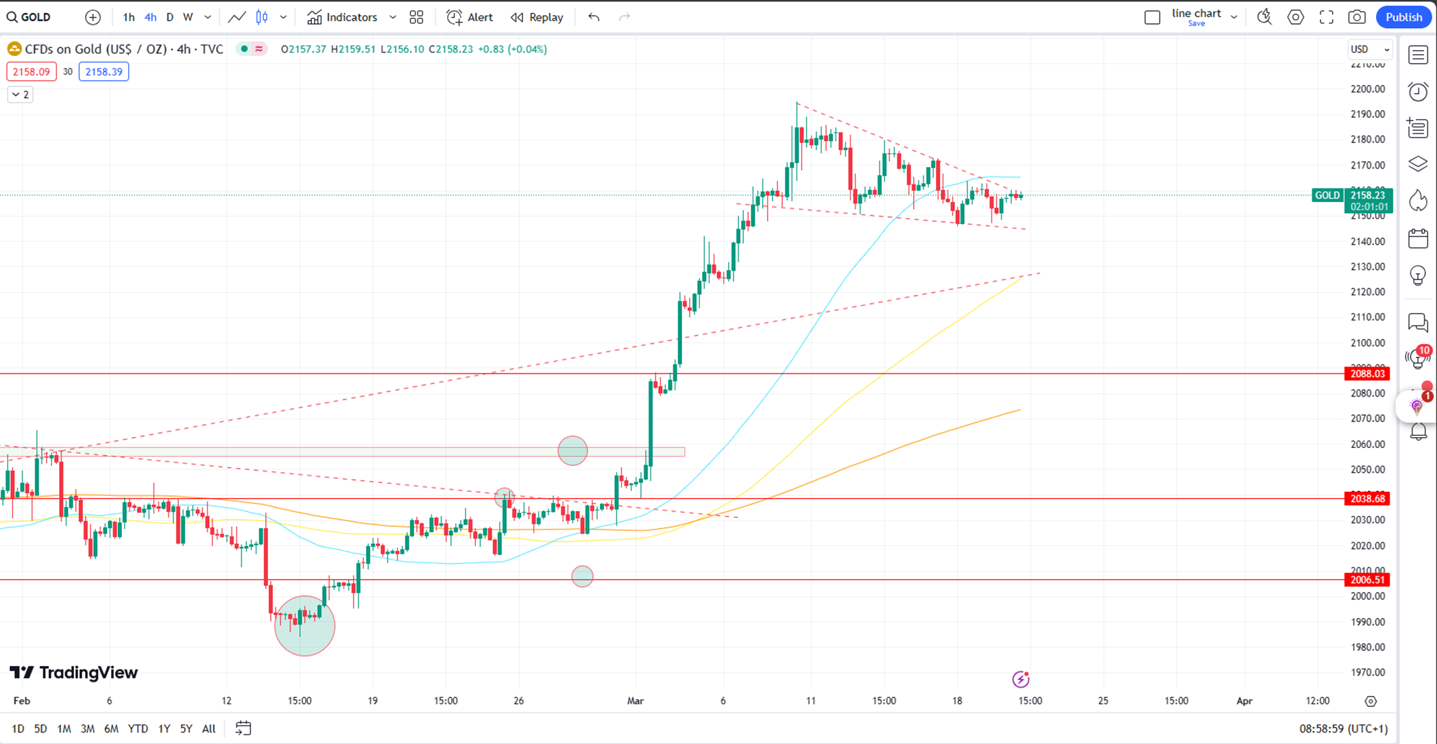This screenshot has width=1437, height=744.
Task: Select the red 2038.68 price level label
Action: click(1367, 499)
